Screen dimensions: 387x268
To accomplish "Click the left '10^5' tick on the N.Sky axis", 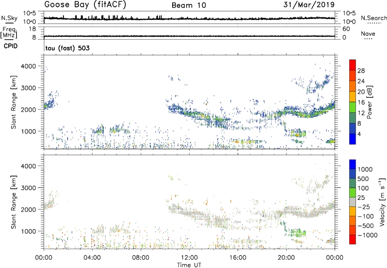I will tap(30, 14).
